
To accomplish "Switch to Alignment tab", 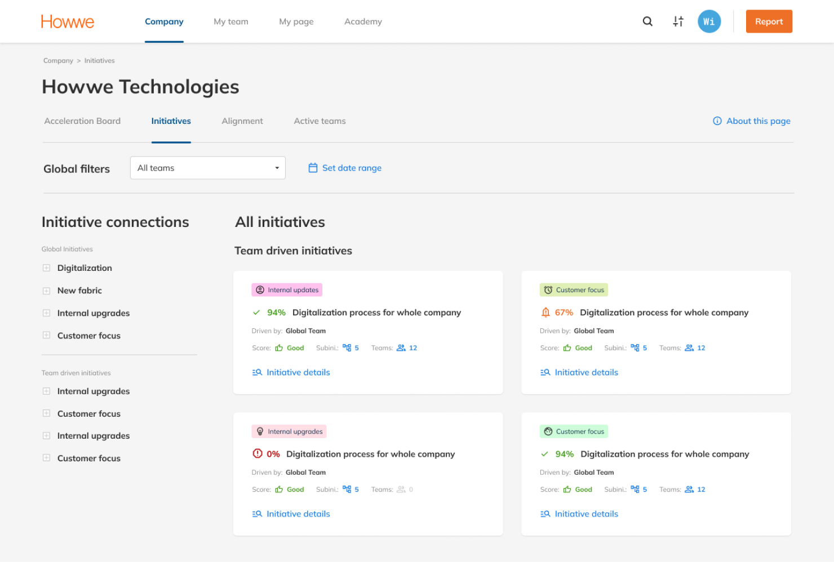I will tap(242, 121).
